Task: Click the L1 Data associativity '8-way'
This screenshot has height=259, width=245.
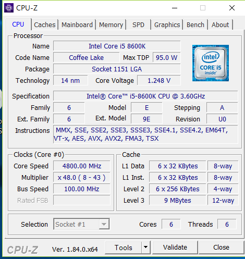Action: [x=223, y=166]
